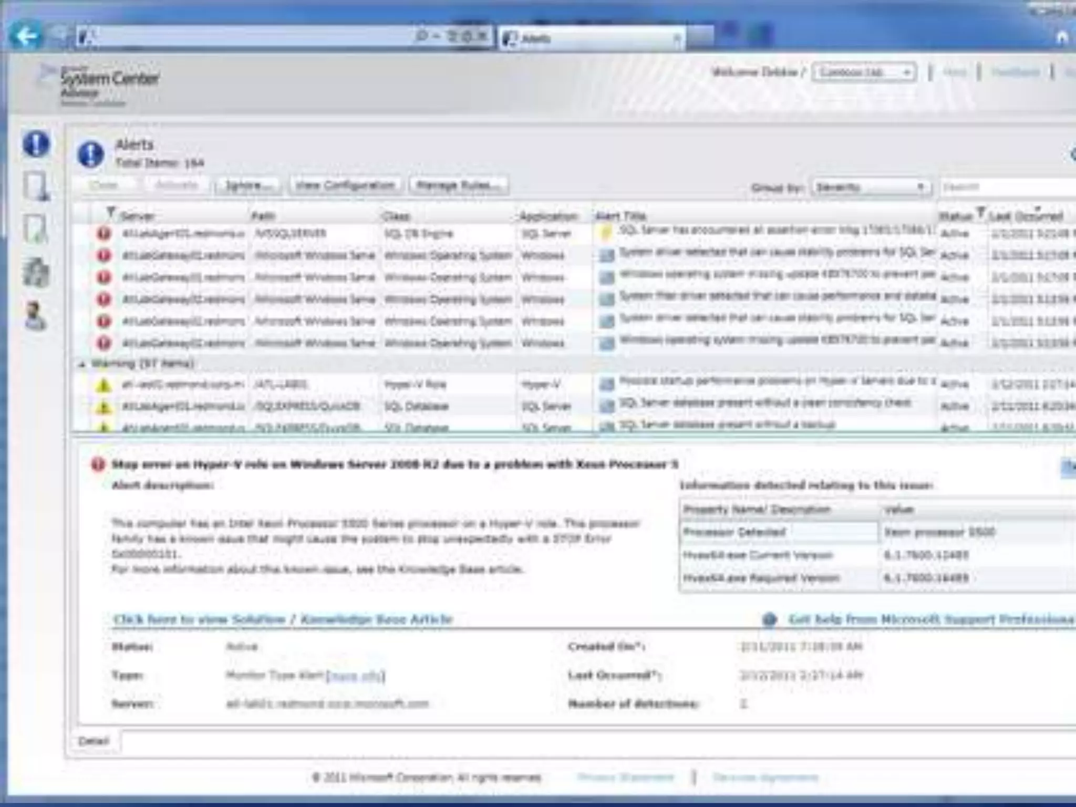Screen dimensions: 1076x807
Task: Open the Feedback link in header
Action: pos(1015,72)
